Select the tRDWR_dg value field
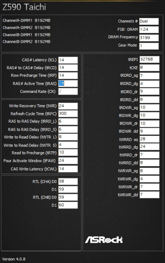The image size is (165, 263). [x=150, y=116]
